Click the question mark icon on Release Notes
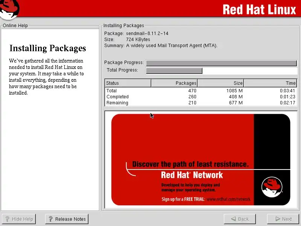The height and width of the screenshot is (226, 301). [50, 219]
